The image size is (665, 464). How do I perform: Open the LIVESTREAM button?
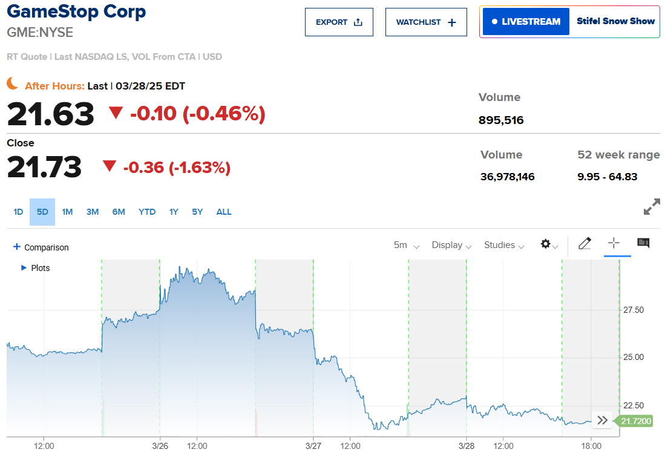[526, 22]
